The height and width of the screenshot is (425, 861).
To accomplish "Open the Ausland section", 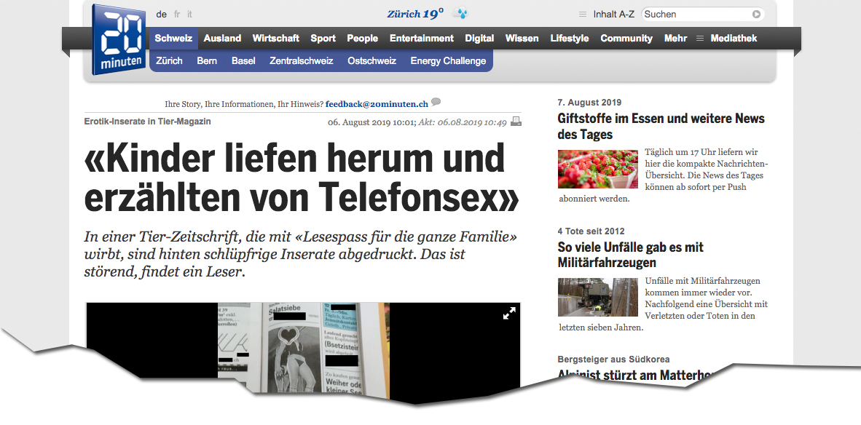I will 222,39.
